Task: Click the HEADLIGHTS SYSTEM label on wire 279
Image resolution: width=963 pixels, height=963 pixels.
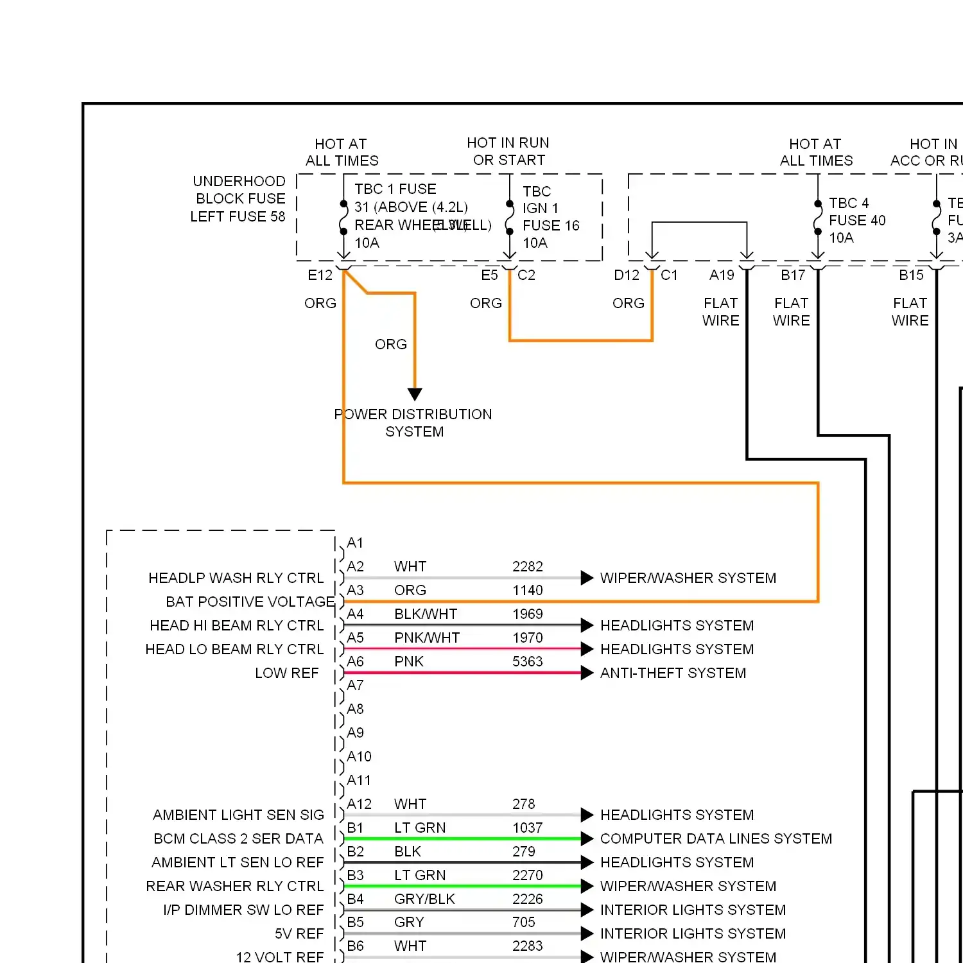Action: (x=677, y=862)
